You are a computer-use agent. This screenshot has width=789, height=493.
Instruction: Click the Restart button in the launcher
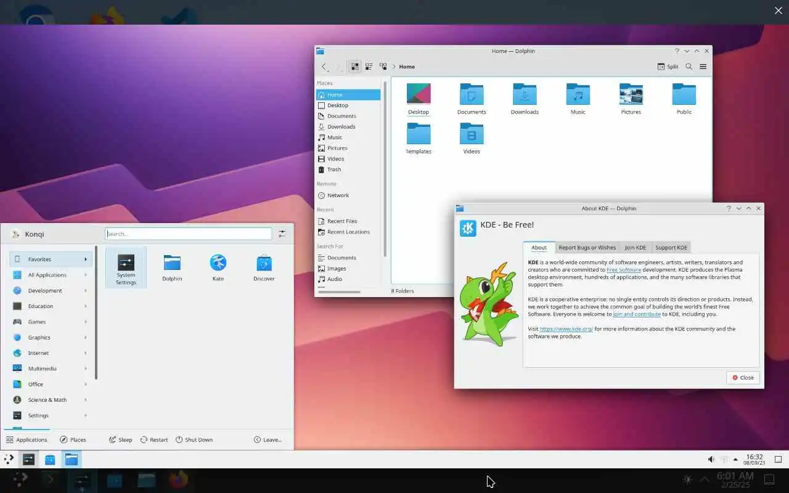click(154, 439)
